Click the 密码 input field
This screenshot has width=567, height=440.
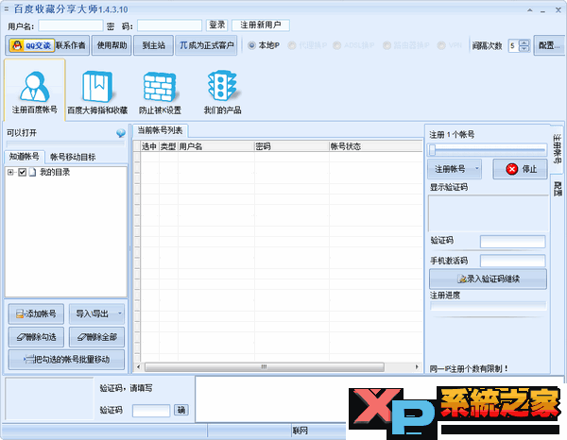[169, 25]
